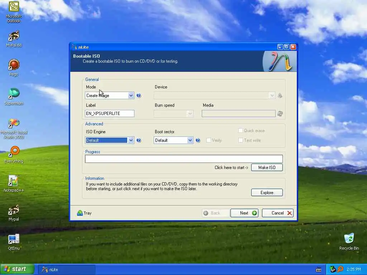367x275 pixels.
Task: Proceed with the Next button
Action: pos(244,213)
